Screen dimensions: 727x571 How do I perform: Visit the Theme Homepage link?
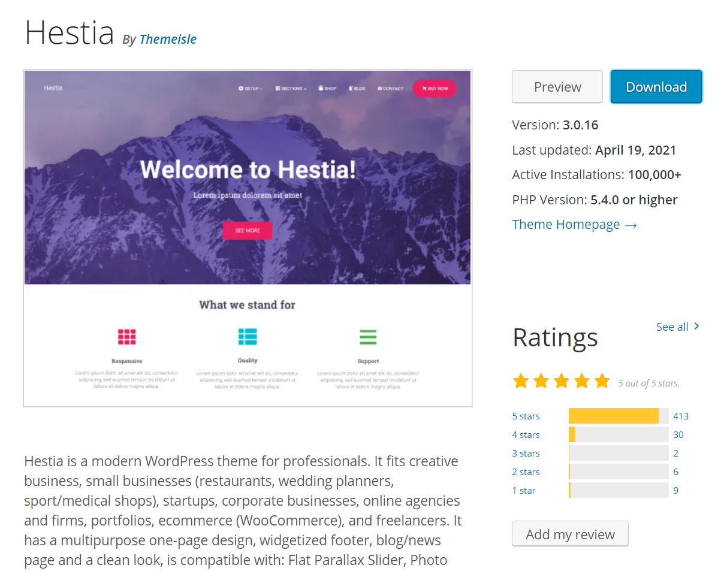pyautogui.click(x=574, y=225)
